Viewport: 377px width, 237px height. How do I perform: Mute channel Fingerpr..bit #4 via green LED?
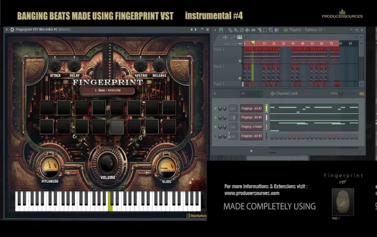coord(215,118)
